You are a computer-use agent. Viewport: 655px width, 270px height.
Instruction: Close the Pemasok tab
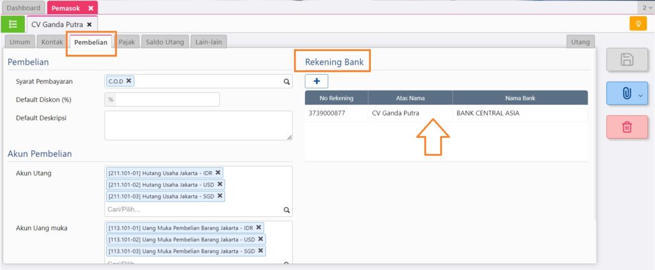coord(91,8)
